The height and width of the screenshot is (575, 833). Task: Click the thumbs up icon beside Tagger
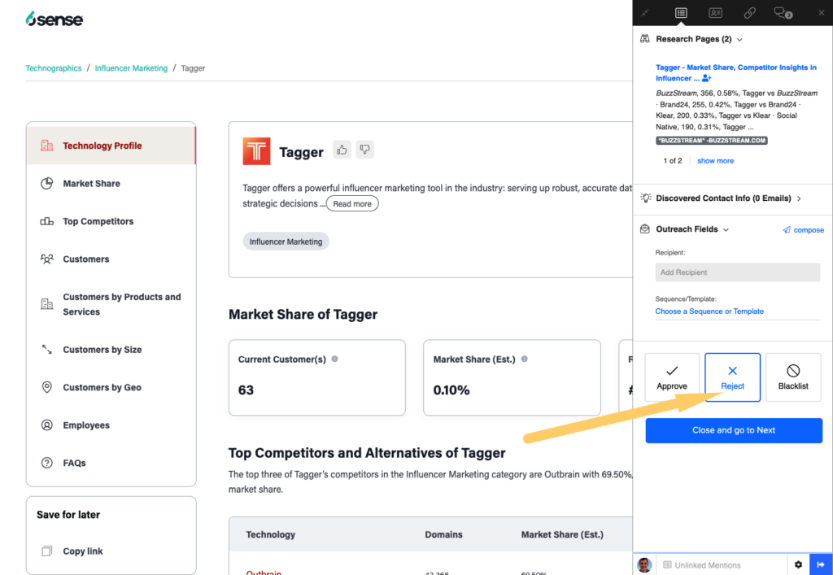tap(342, 150)
